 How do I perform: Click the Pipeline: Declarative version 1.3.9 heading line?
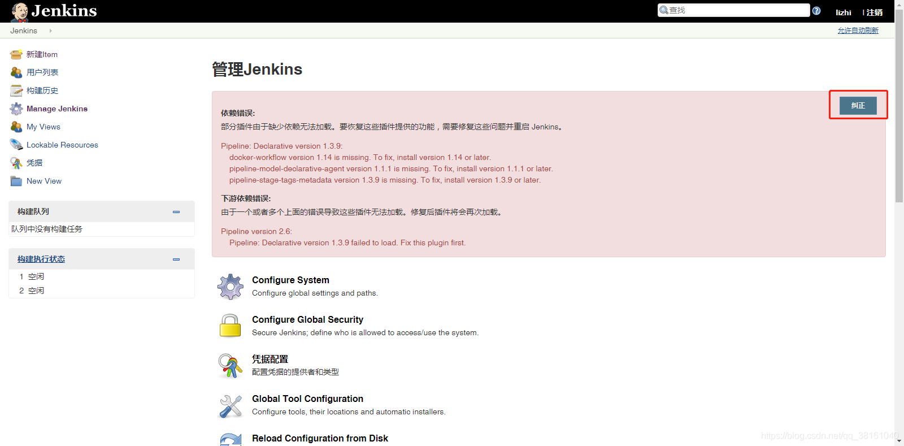281,146
